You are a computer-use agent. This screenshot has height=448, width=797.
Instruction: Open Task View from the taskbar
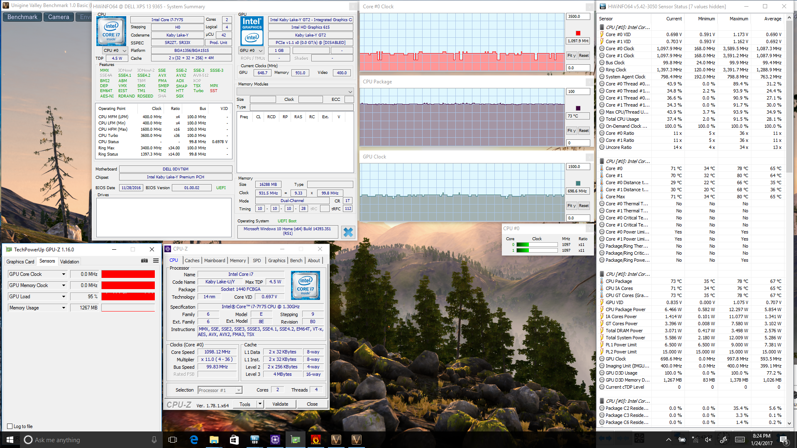pyautogui.click(x=173, y=440)
